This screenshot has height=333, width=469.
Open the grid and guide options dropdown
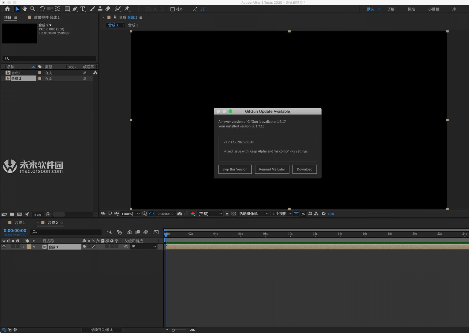[x=145, y=214]
